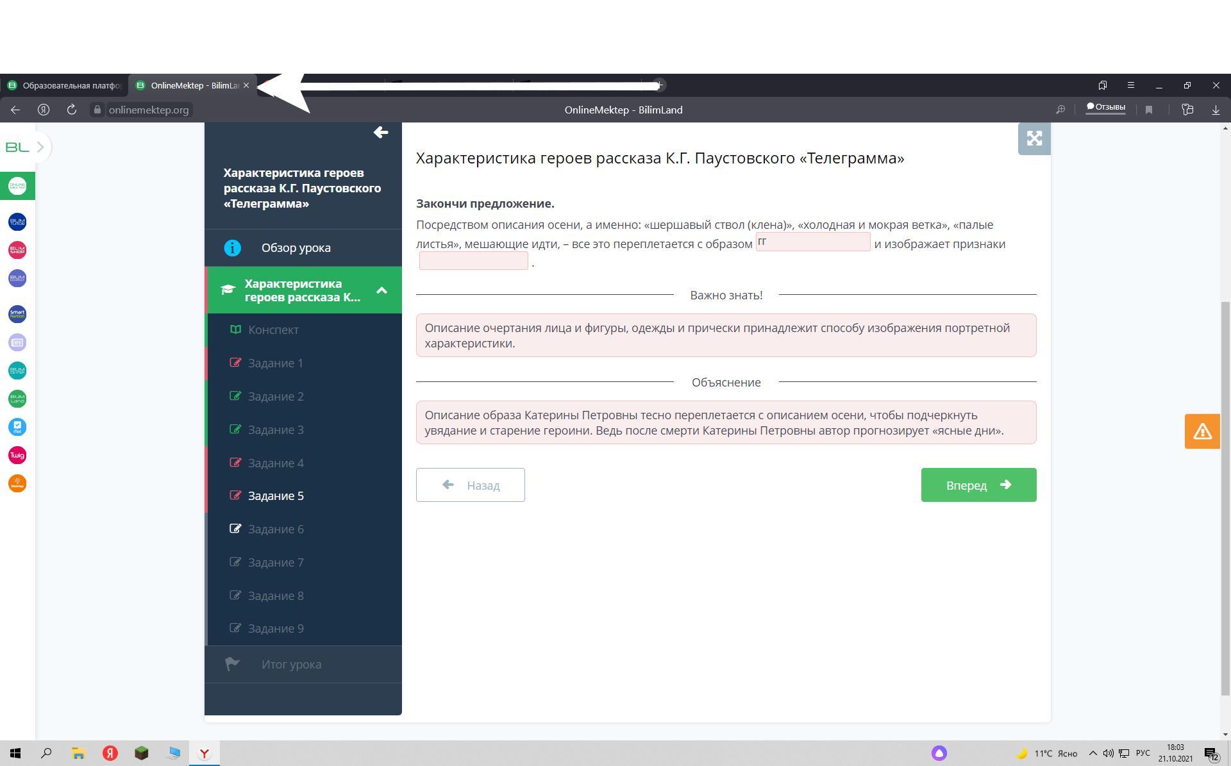Open Twig icon in left sidebar

17,455
